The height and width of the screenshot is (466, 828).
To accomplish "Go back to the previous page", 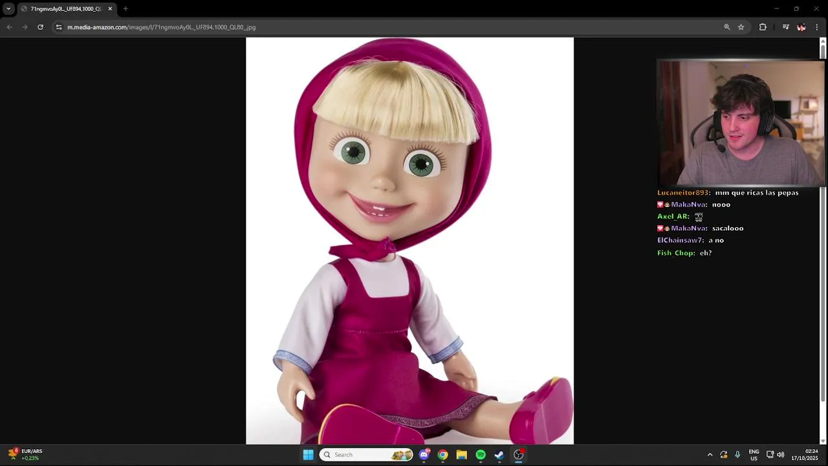I will pos(9,27).
